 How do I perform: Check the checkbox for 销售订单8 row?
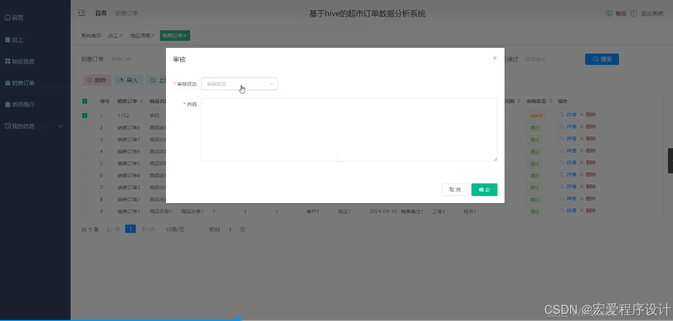pos(85,127)
